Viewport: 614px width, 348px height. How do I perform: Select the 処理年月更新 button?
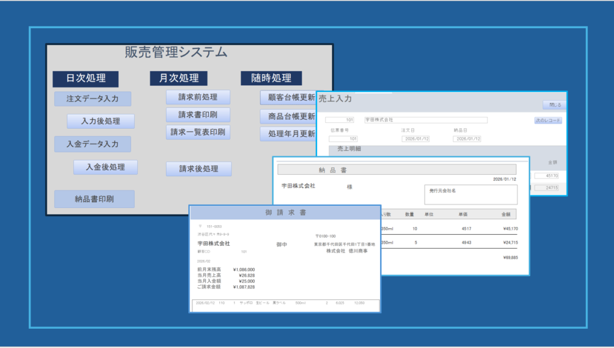pyautogui.click(x=288, y=134)
